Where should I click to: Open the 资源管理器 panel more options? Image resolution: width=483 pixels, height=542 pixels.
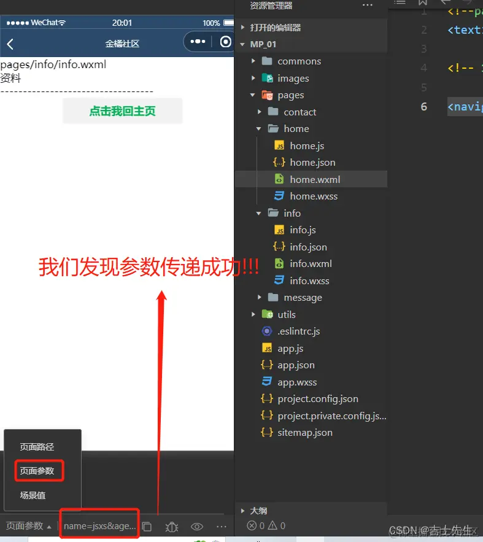coord(368,5)
